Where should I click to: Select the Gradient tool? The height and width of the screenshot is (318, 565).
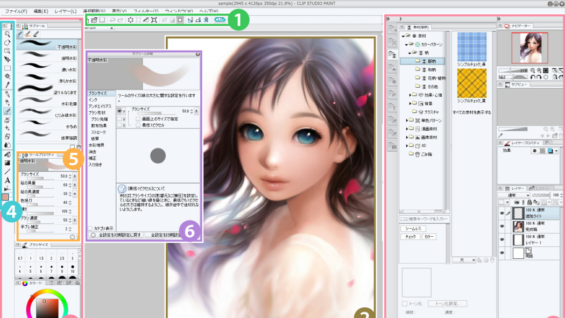tap(7, 163)
